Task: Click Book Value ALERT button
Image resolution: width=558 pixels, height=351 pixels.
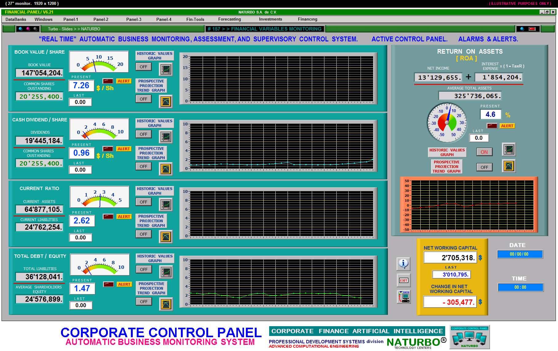Action: pos(124,81)
